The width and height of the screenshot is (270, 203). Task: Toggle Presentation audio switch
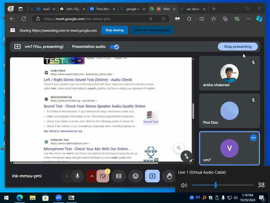114,47
